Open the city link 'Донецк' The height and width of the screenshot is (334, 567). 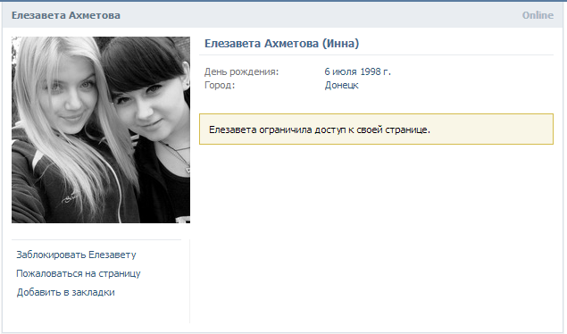pyautogui.click(x=341, y=86)
